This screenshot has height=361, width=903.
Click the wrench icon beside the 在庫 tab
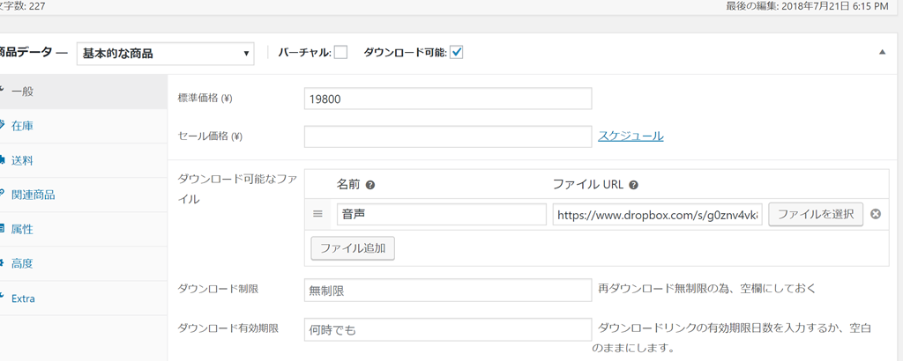pyautogui.click(x=3, y=126)
